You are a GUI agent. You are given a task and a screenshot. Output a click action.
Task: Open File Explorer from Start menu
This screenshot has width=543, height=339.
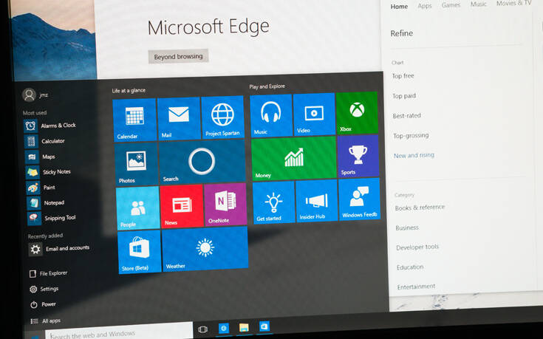[x=49, y=273]
